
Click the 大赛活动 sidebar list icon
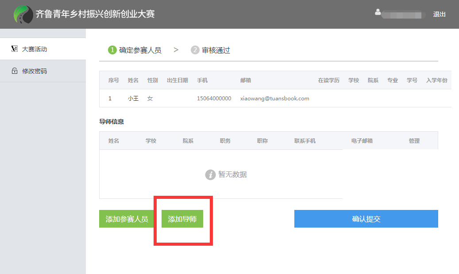click(14, 49)
